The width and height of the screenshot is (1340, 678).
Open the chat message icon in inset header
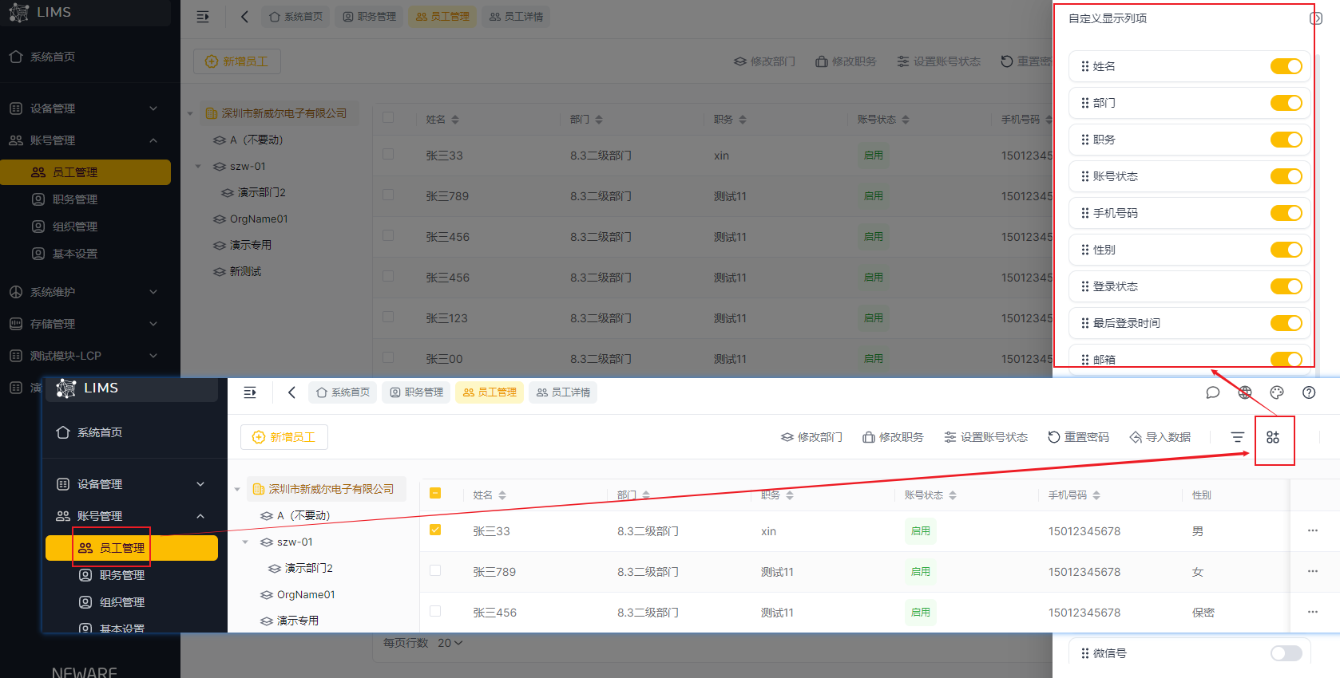[1212, 392]
